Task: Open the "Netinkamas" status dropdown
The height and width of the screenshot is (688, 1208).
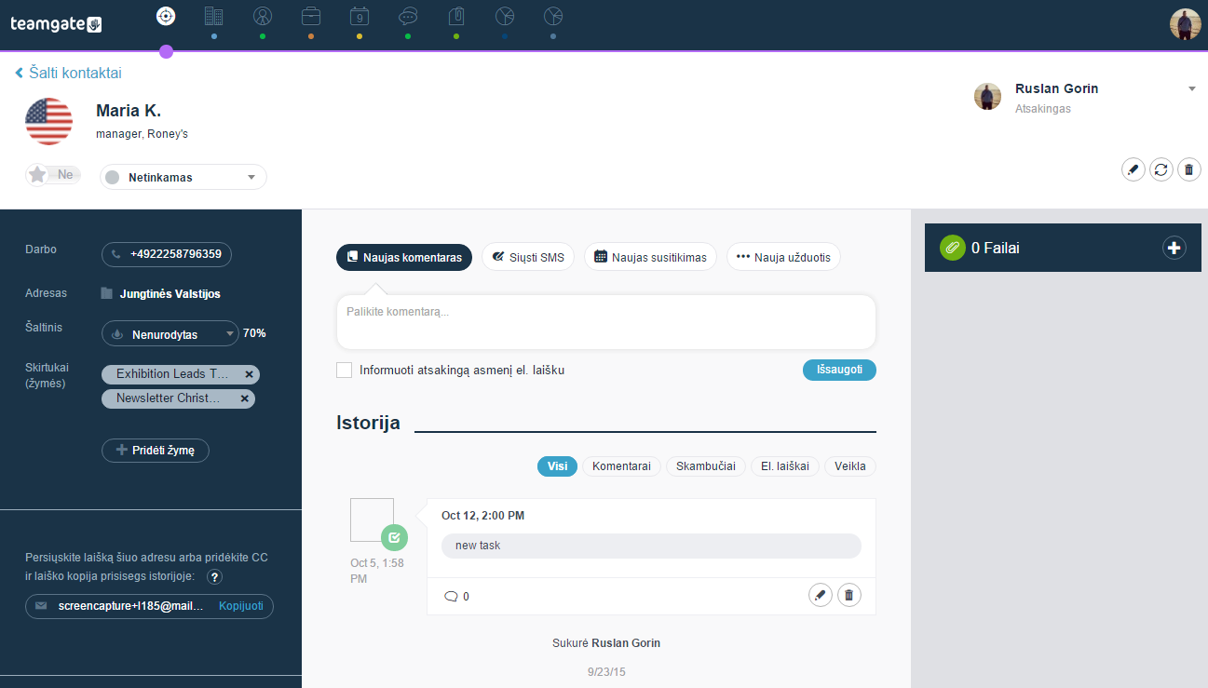Action: 183,177
